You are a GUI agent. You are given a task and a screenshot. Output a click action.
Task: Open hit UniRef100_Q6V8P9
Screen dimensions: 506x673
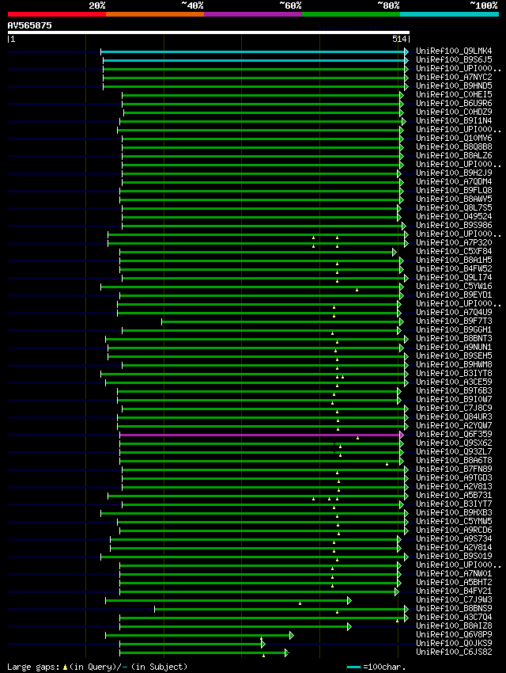(454, 634)
